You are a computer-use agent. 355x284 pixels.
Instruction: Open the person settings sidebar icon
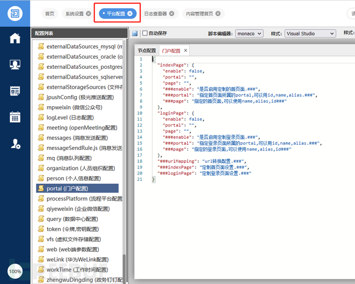(15, 144)
